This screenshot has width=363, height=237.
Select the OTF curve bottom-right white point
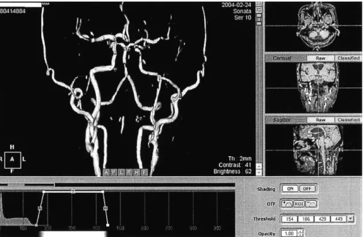[108, 225]
